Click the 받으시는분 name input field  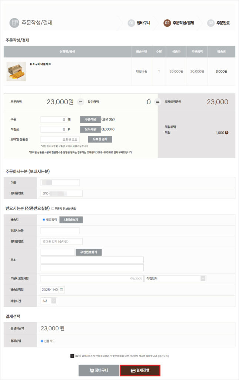point(60,230)
